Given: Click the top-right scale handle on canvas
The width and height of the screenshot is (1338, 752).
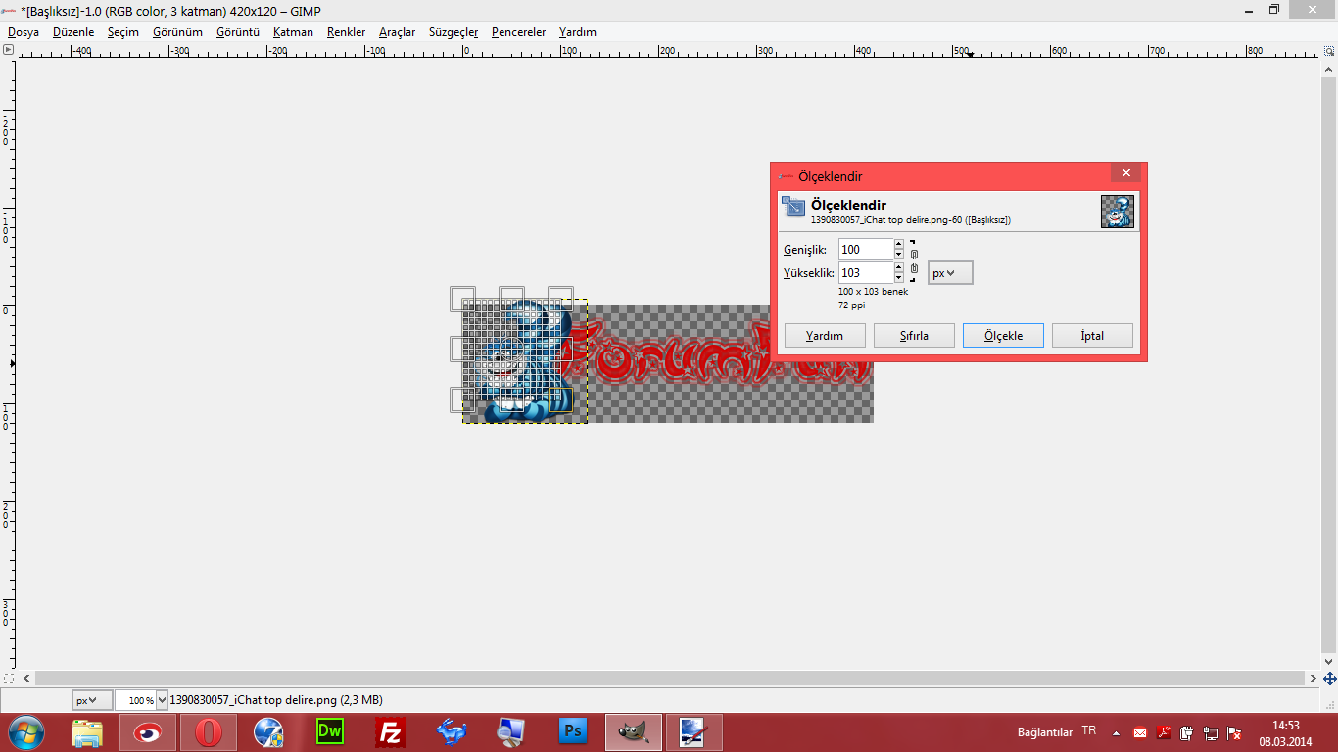Looking at the screenshot, I should 560,299.
